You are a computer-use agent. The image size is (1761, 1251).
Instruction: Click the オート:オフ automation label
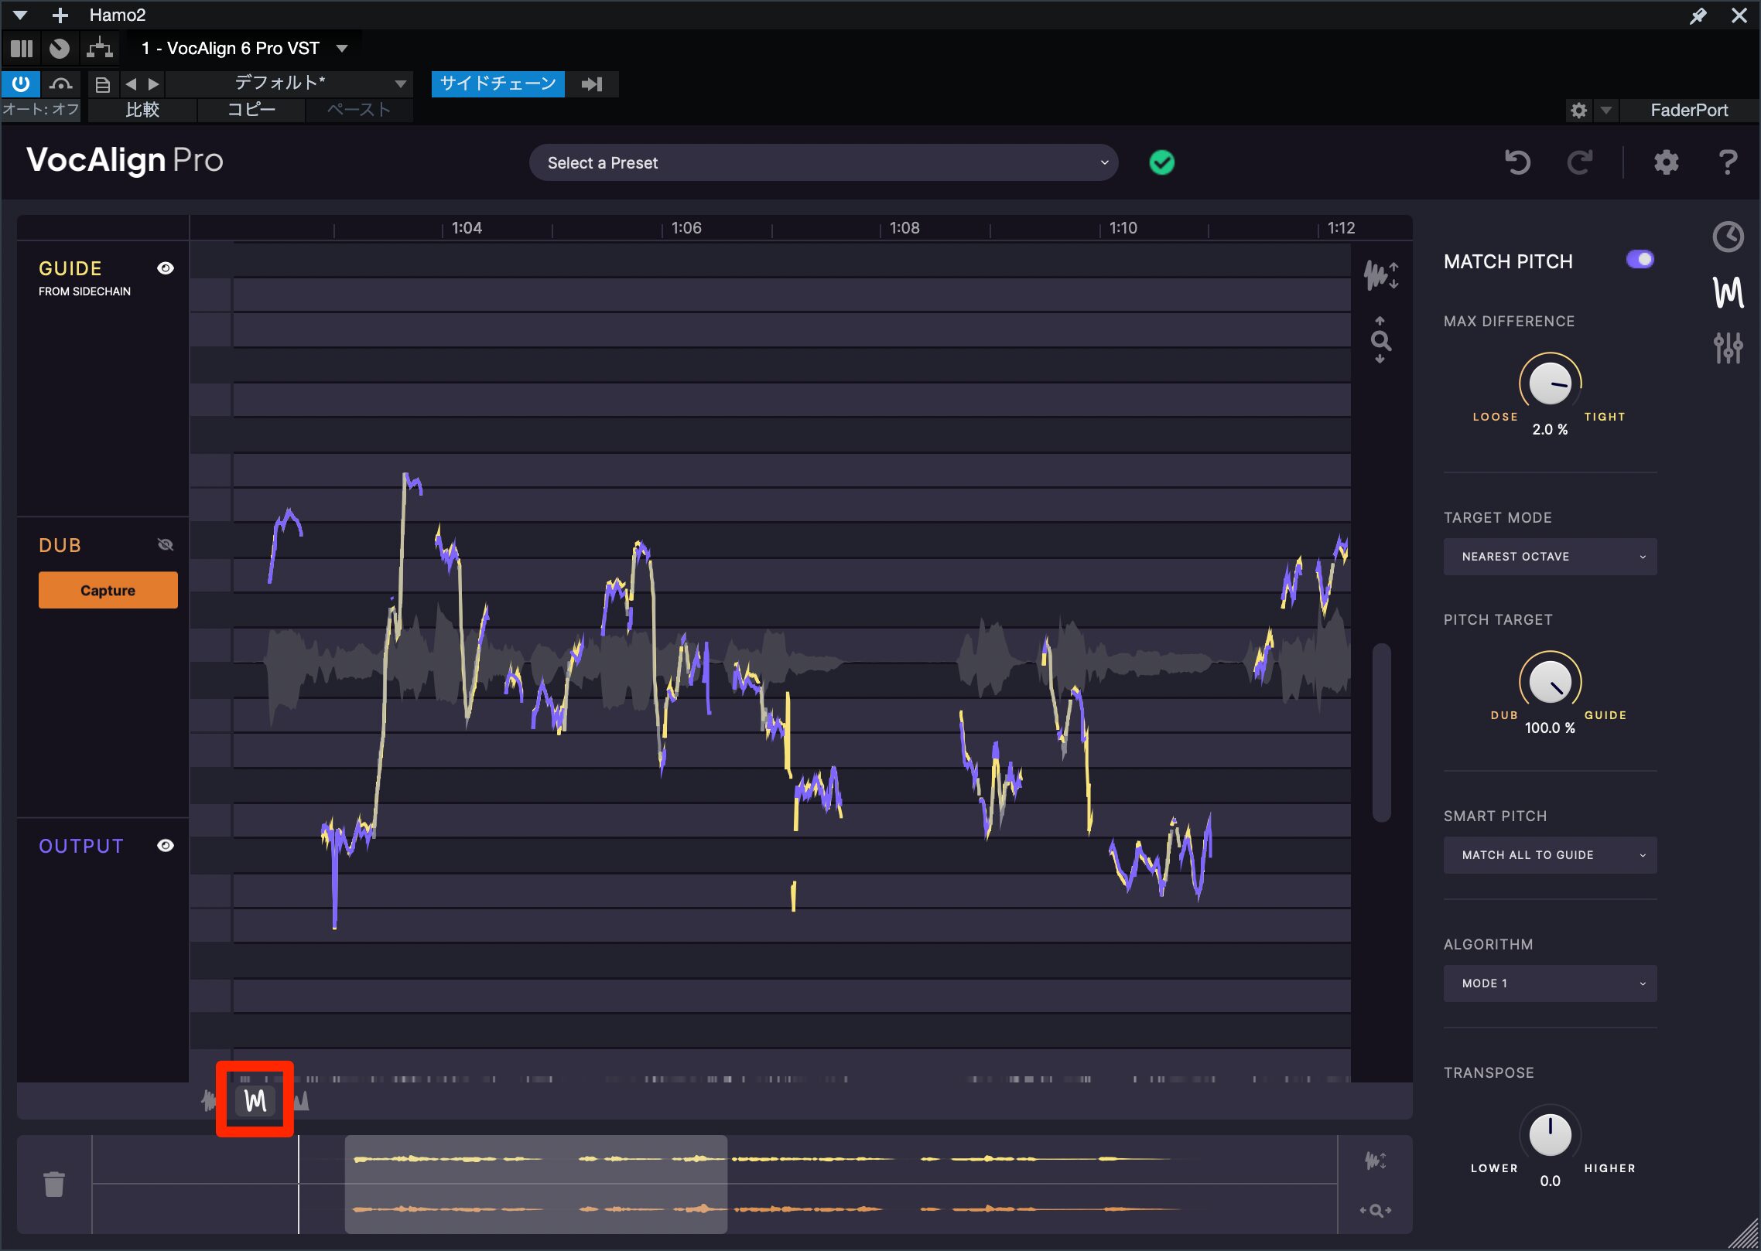(41, 110)
